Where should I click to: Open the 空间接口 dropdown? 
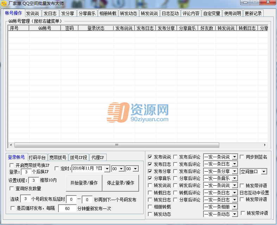(264, 172)
